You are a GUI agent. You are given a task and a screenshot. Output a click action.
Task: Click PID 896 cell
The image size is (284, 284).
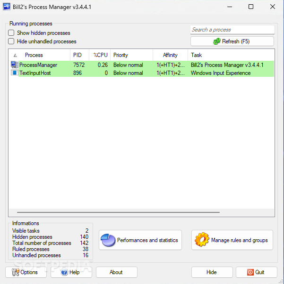click(77, 73)
